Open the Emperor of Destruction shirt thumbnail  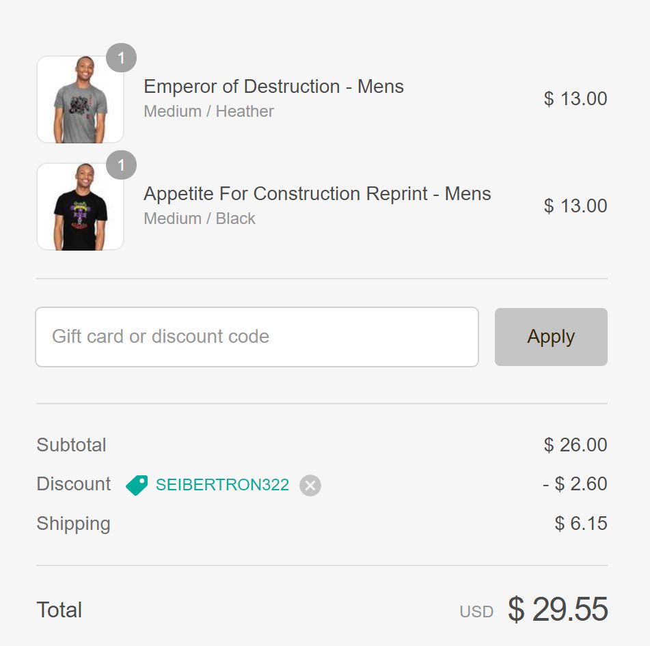(x=80, y=100)
